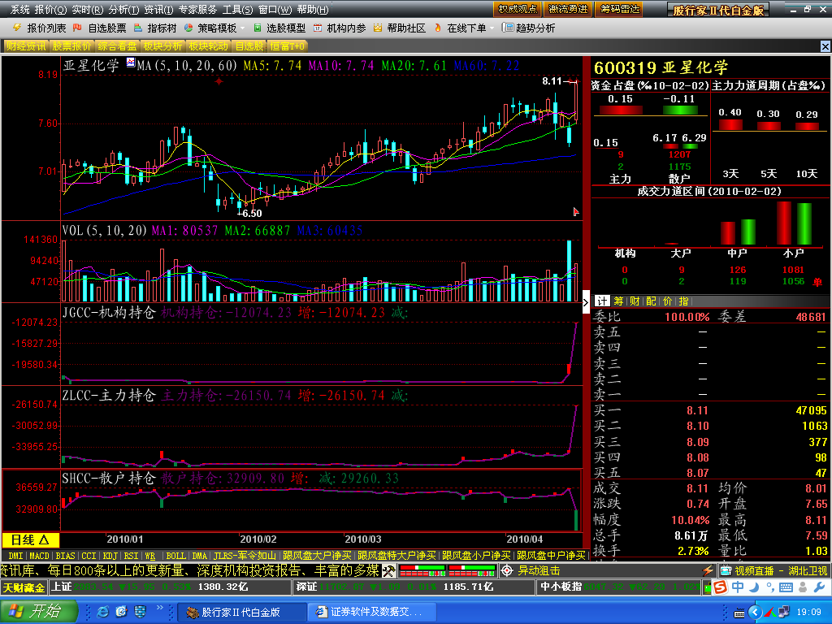Open the 选股模型 stock model icon
This screenshot has height=624, width=832.
click(258, 28)
